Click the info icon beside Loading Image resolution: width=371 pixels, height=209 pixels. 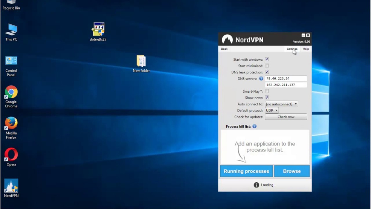pos(256,185)
